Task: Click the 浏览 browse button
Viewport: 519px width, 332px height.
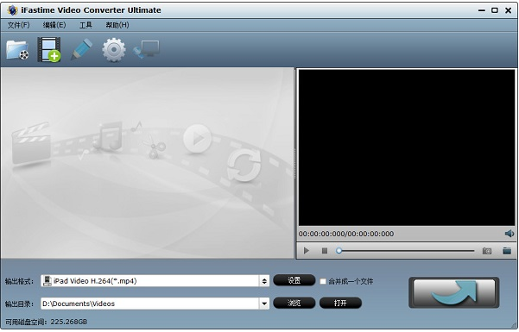Action: (x=294, y=303)
